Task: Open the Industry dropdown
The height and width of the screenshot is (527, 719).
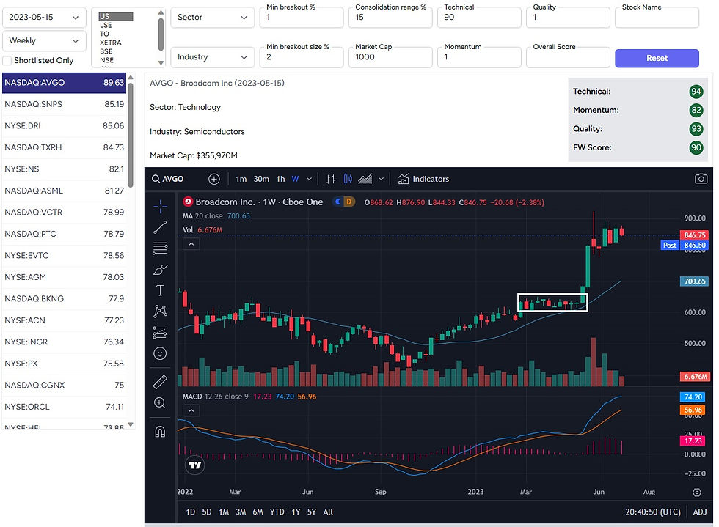Action: click(x=212, y=57)
